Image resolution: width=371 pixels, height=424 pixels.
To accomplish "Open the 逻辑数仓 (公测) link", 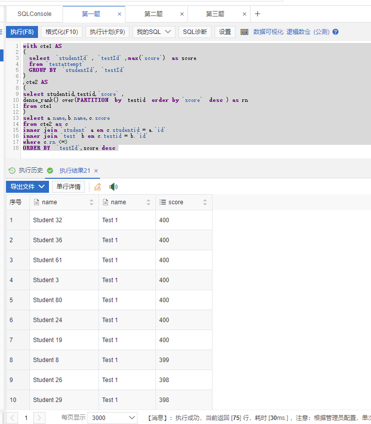I will click(x=308, y=32).
